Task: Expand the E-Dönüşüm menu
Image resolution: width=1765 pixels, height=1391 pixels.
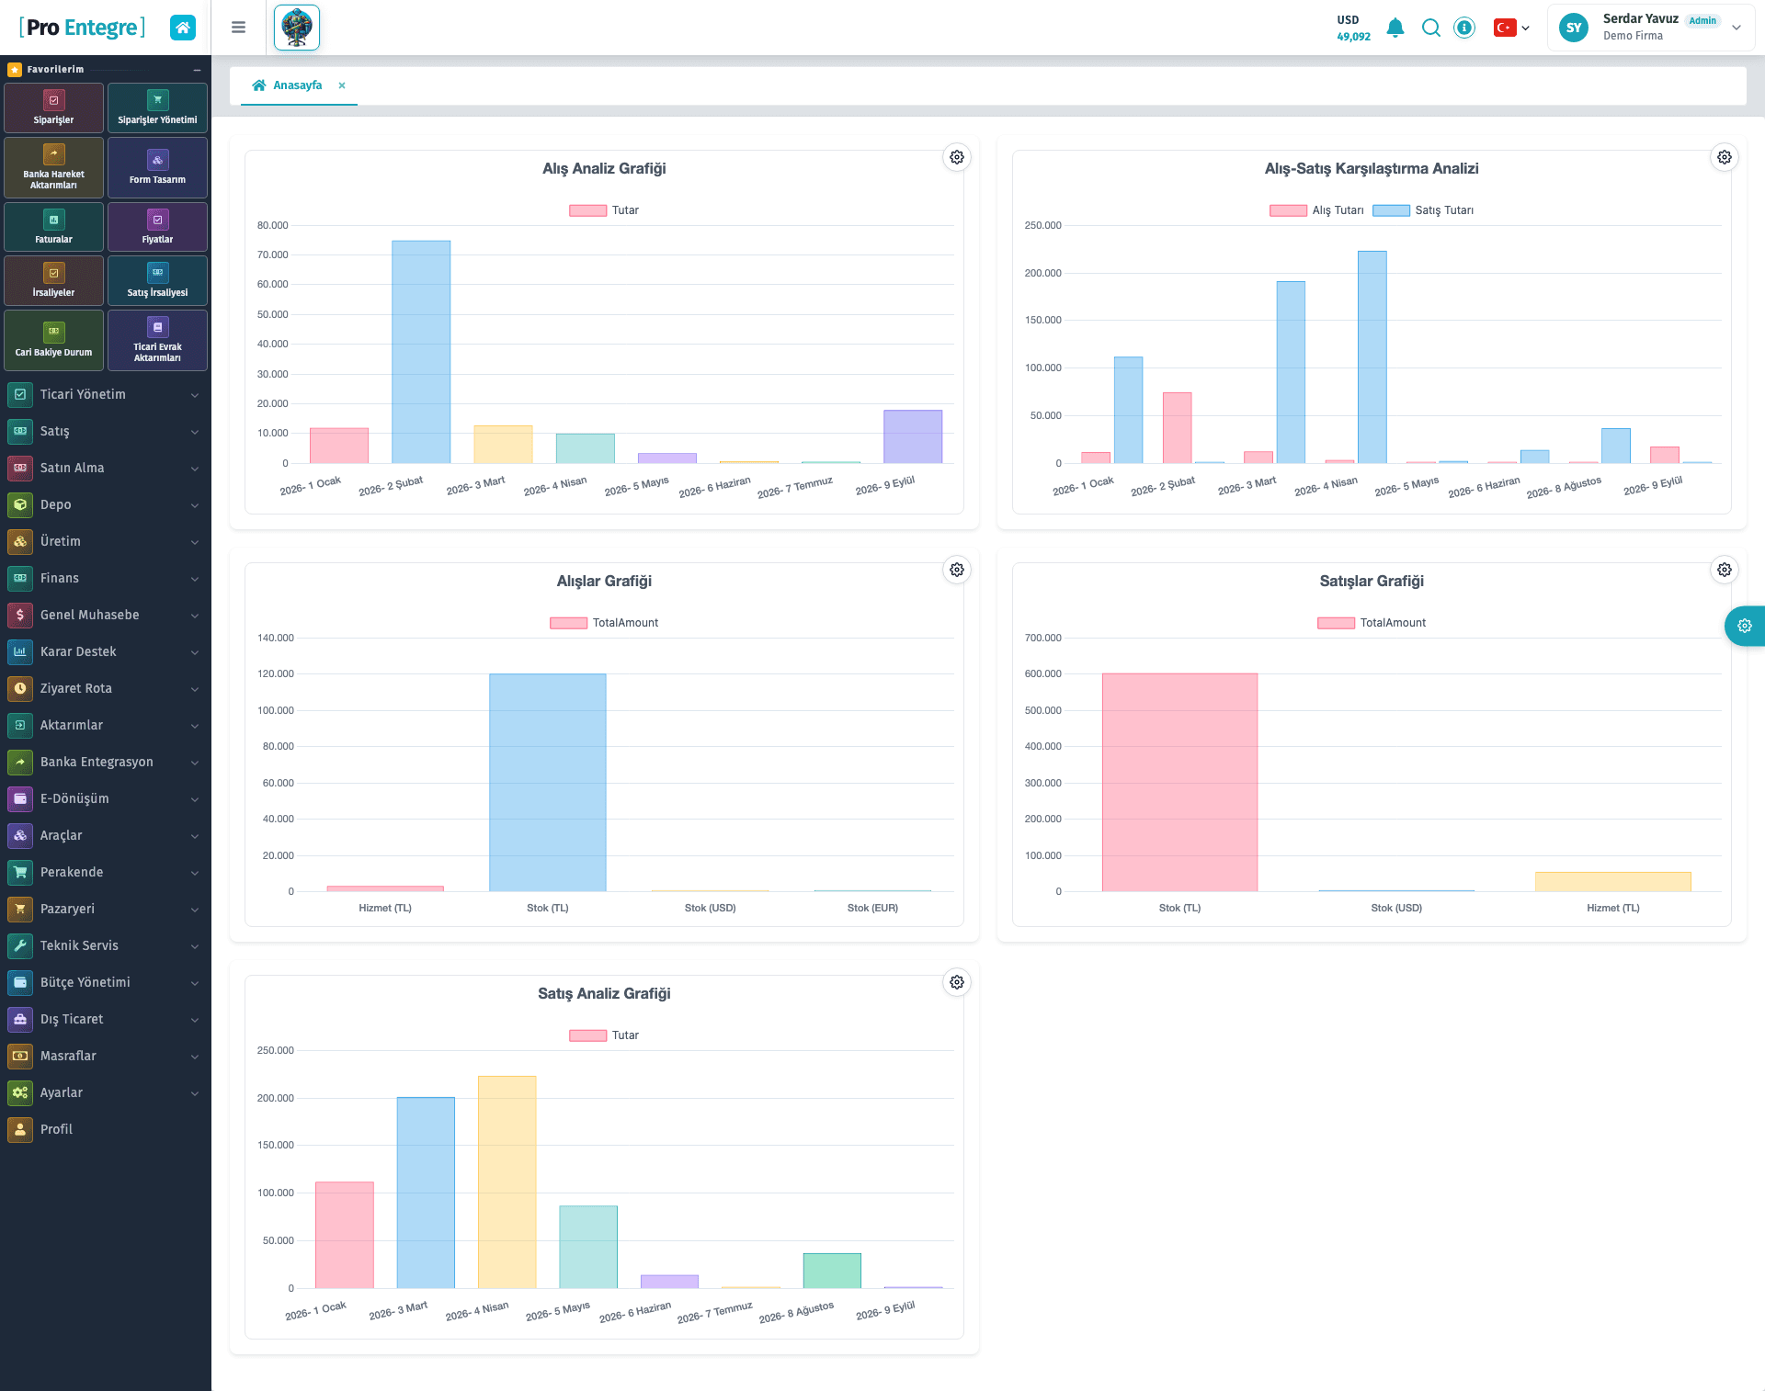Action: click(x=105, y=798)
